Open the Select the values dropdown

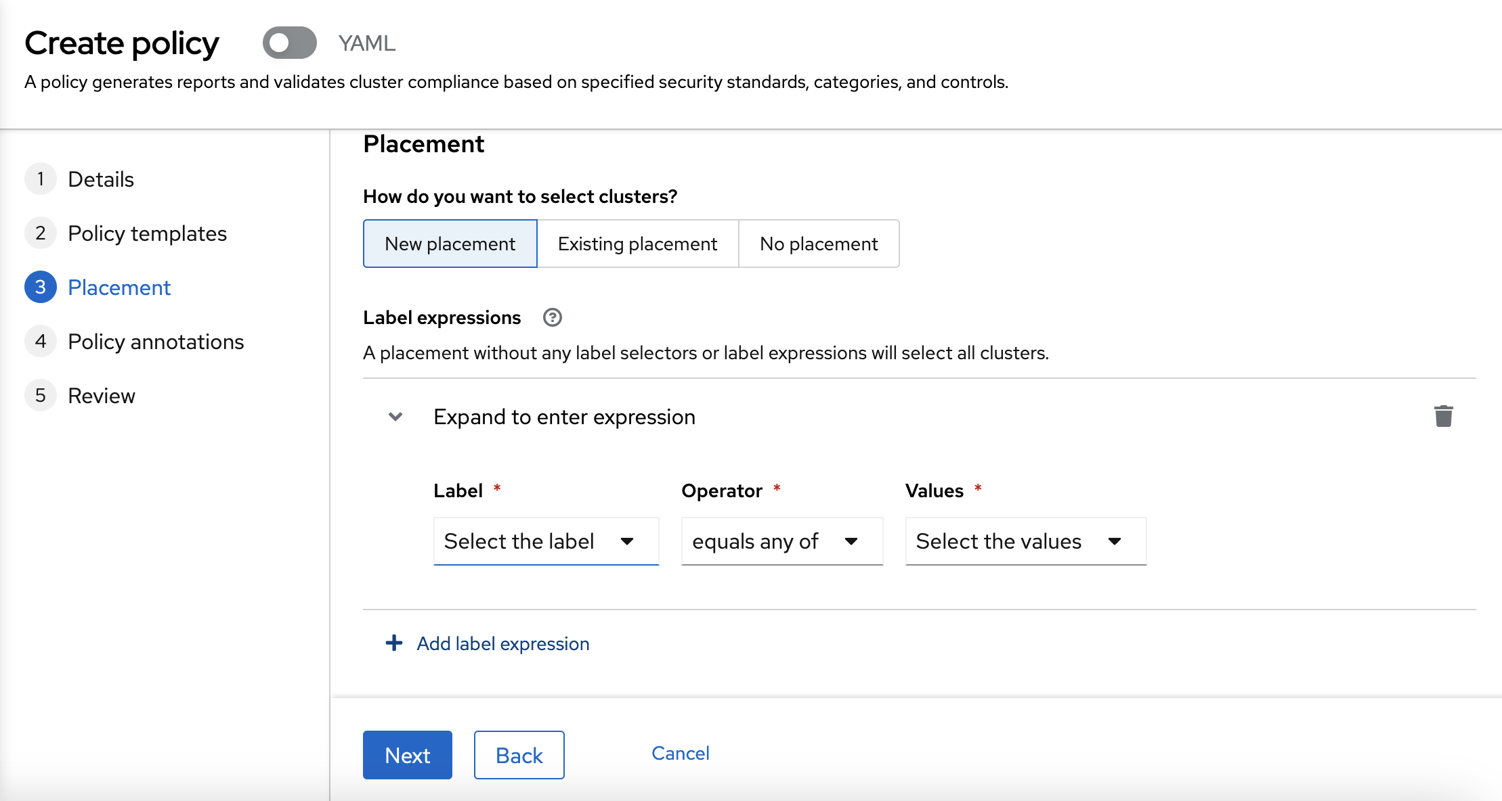point(1025,541)
